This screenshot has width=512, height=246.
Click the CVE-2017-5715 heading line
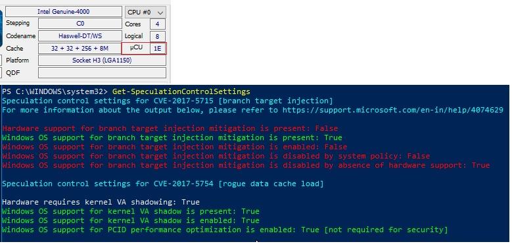[167, 101]
